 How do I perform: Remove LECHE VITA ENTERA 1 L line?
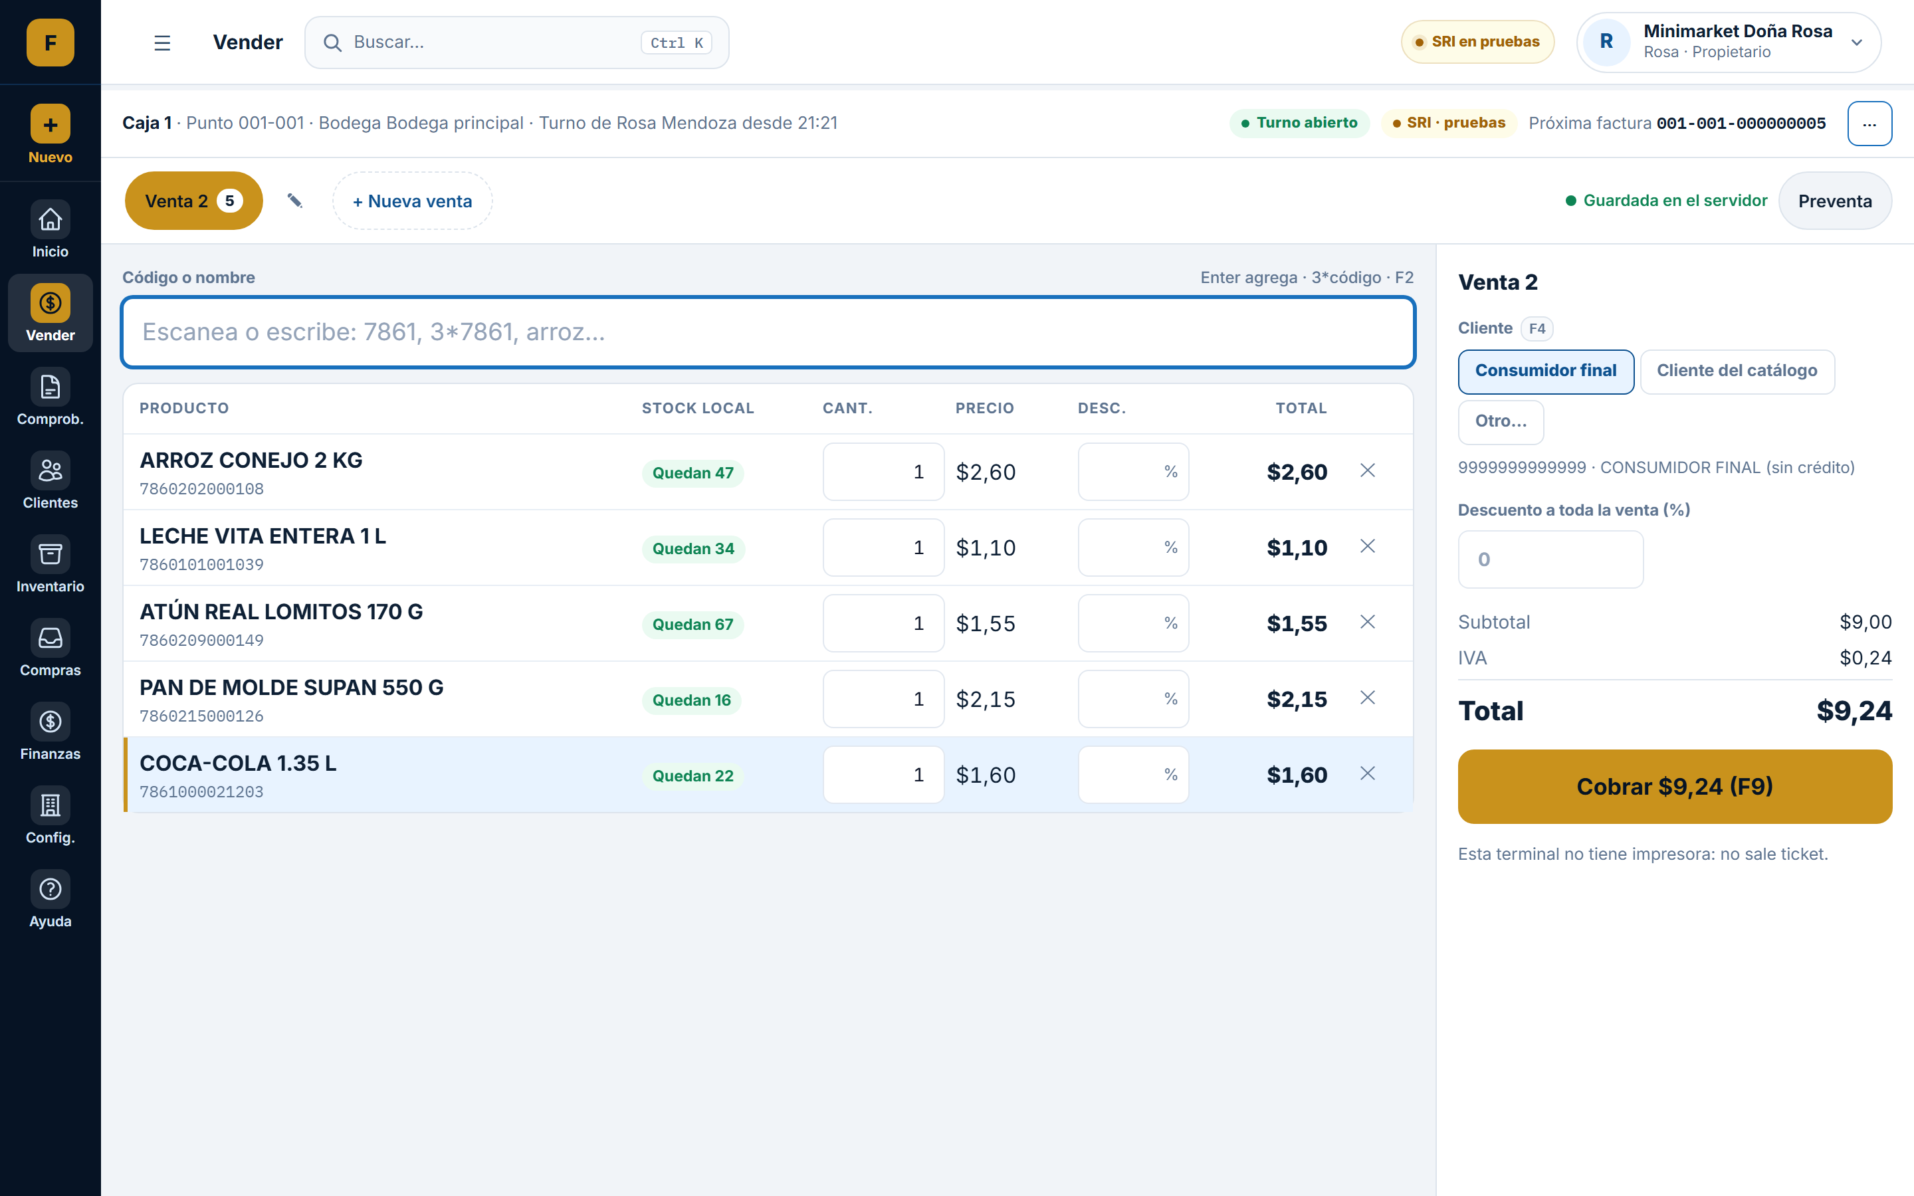click(1368, 547)
